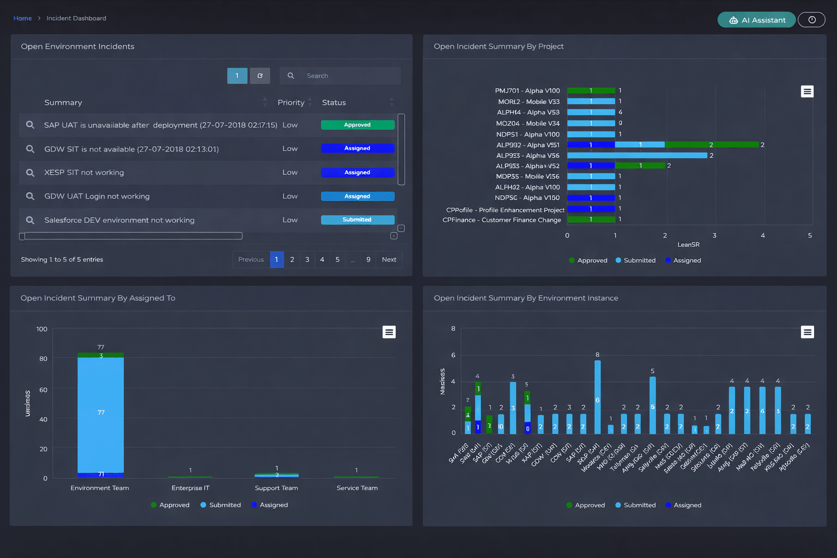
Task: Open the AI Assistant panel
Action: 756,20
